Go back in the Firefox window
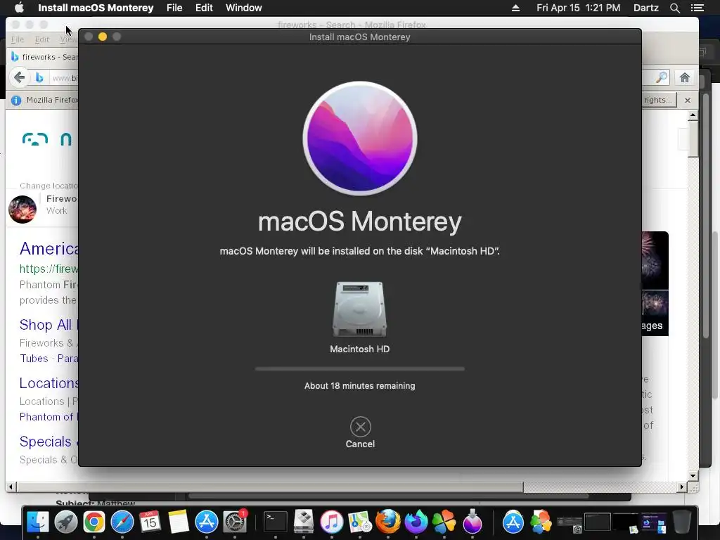The width and height of the screenshot is (720, 540). pyautogui.click(x=19, y=77)
